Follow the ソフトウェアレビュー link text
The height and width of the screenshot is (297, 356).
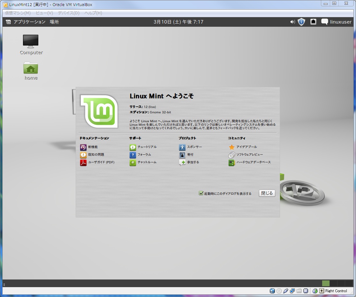coord(250,155)
